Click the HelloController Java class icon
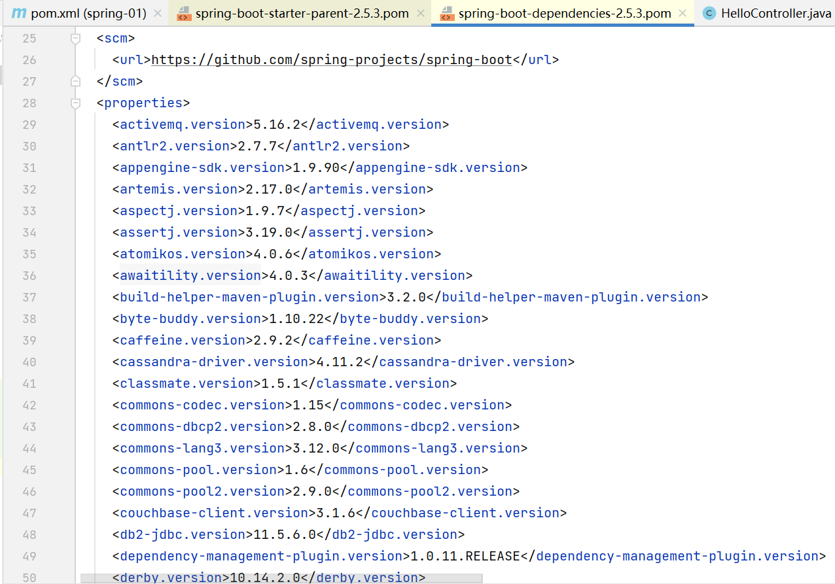 click(x=709, y=13)
